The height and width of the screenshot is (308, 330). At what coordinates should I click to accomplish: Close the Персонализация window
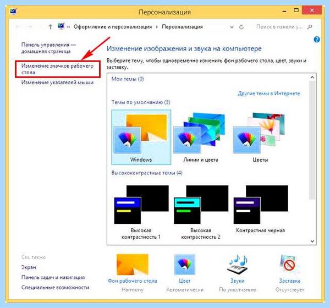click(x=312, y=10)
